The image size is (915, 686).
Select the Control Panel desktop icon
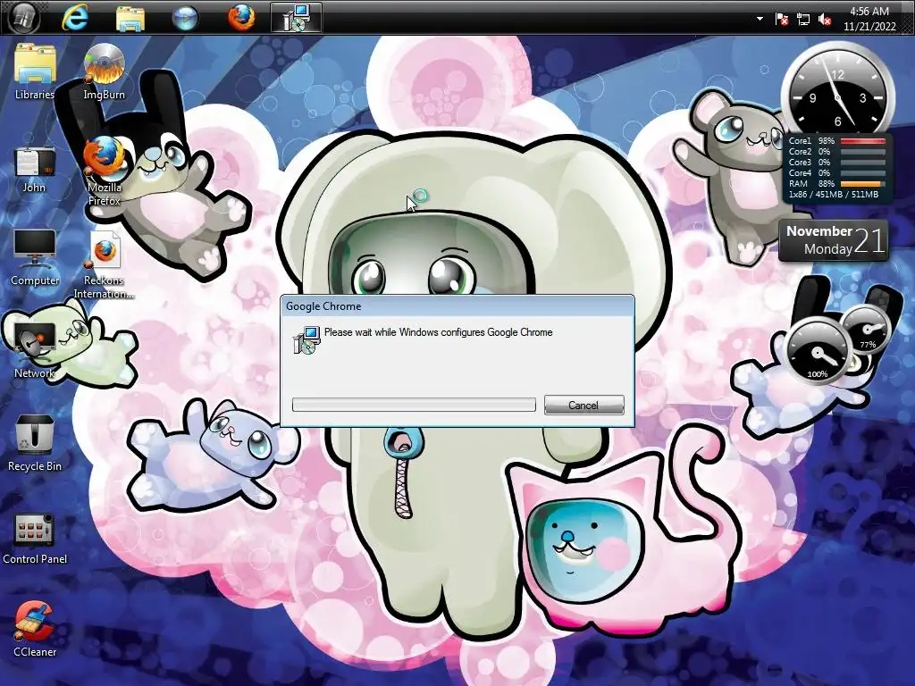35,539
